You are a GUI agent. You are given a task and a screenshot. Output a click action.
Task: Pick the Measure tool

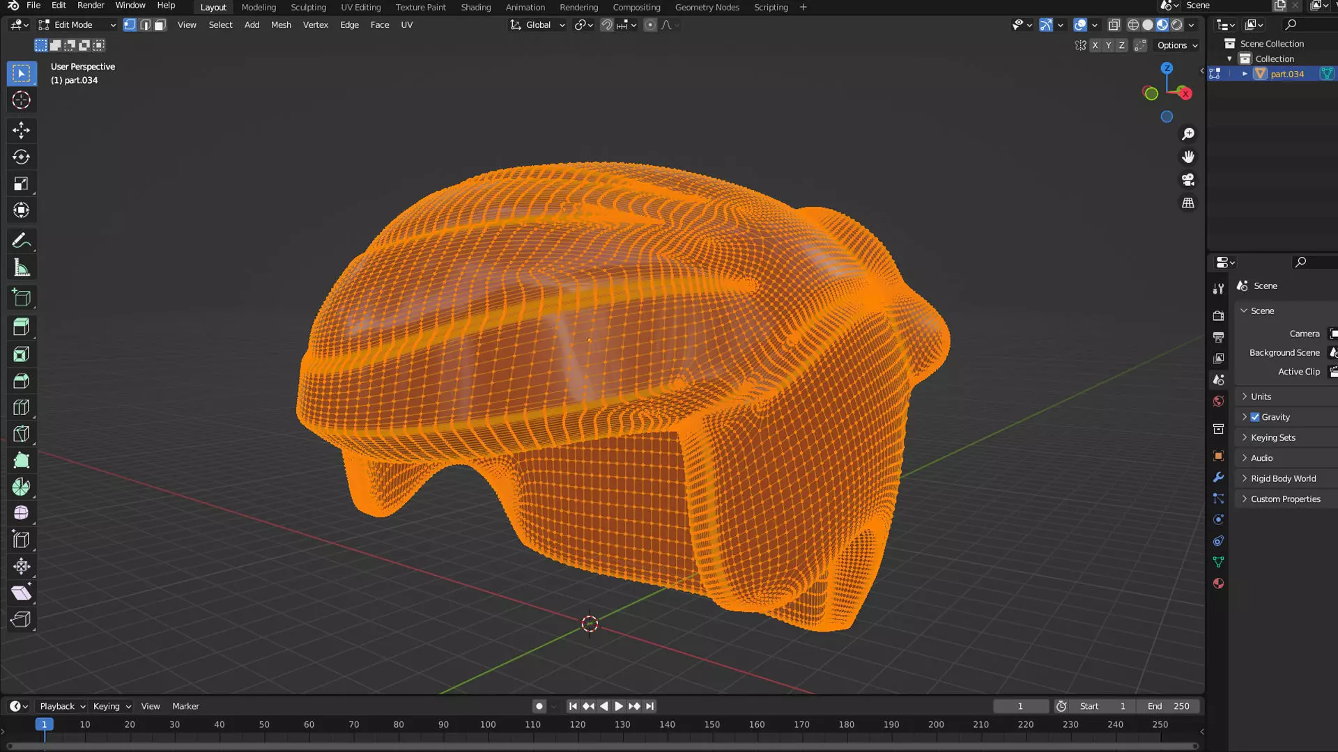coord(21,268)
